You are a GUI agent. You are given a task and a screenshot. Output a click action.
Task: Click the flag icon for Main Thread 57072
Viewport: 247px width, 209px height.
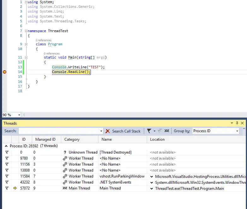point(7,188)
